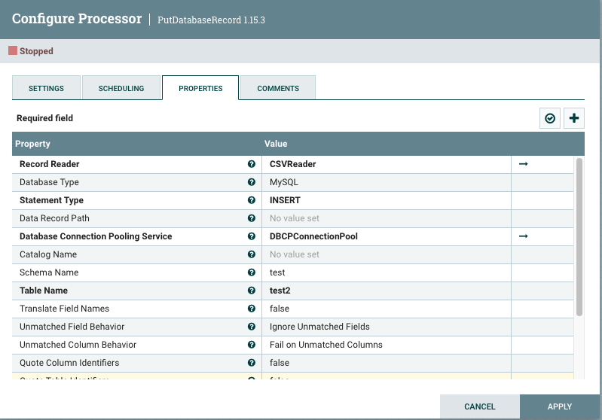Screen dimensions: 602x420
Task: Click the verify properties checkmark icon
Action: (550, 118)
